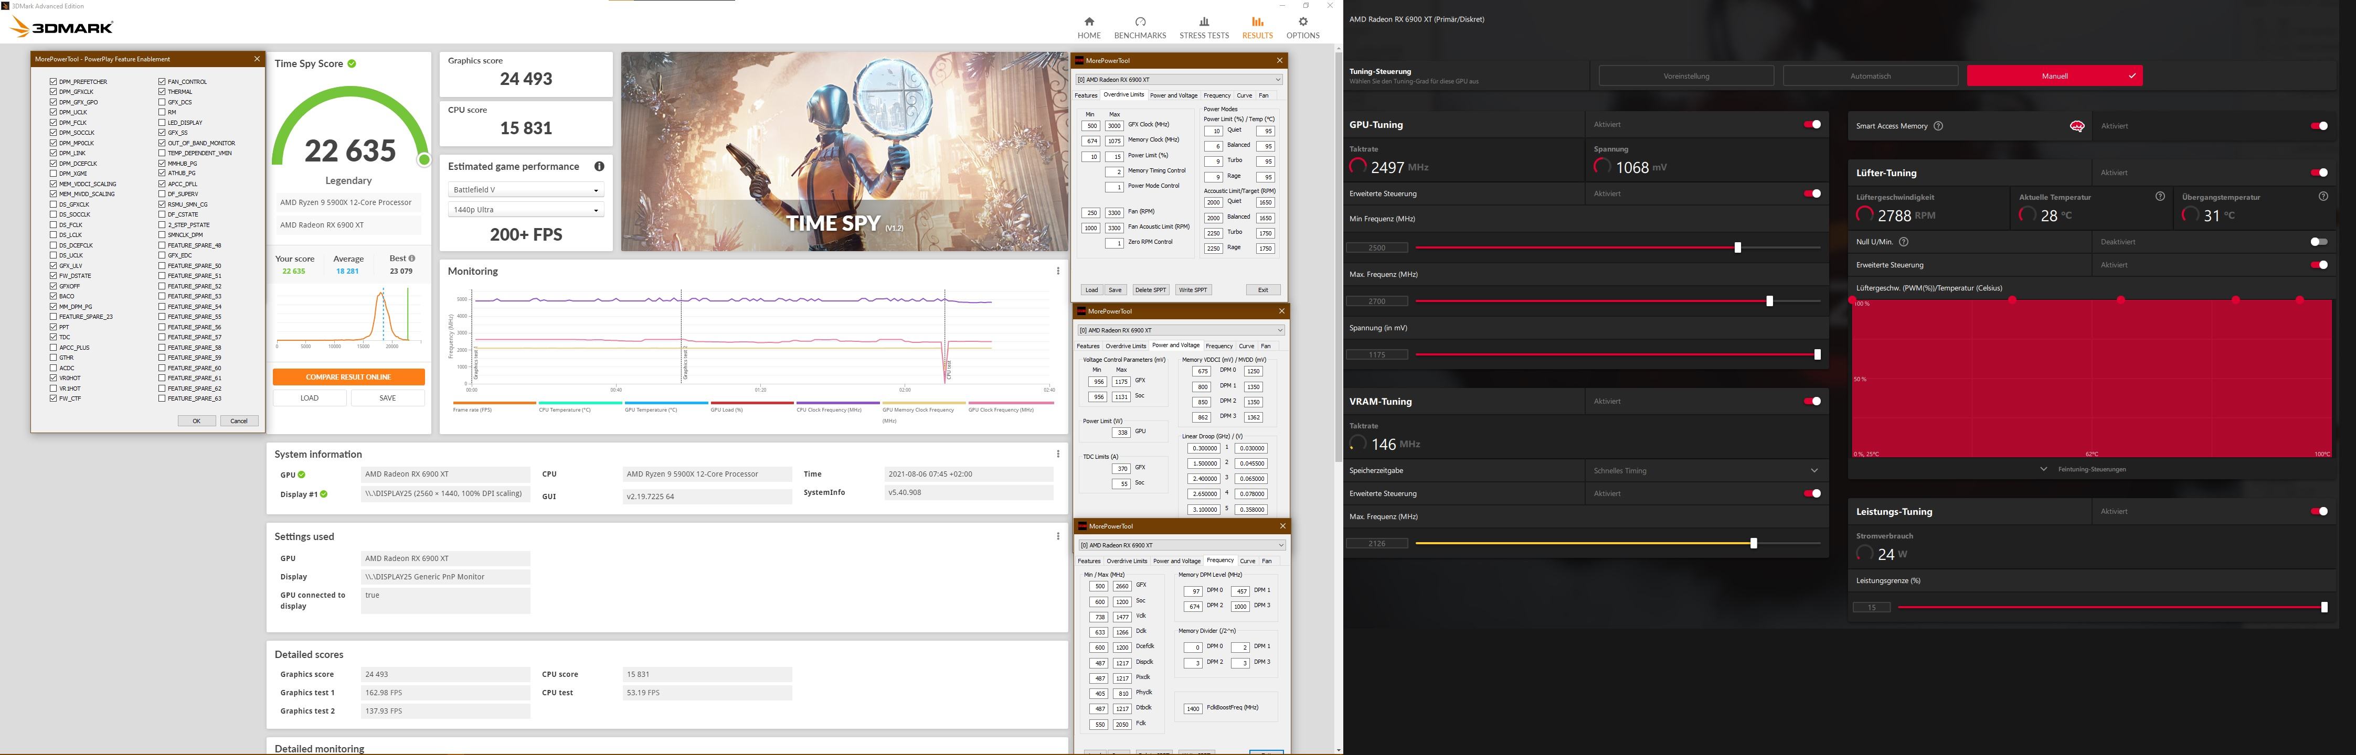2356x755 pixels.
Task: Click the Min Frequenz slider handle
Action: (1738, 247)
